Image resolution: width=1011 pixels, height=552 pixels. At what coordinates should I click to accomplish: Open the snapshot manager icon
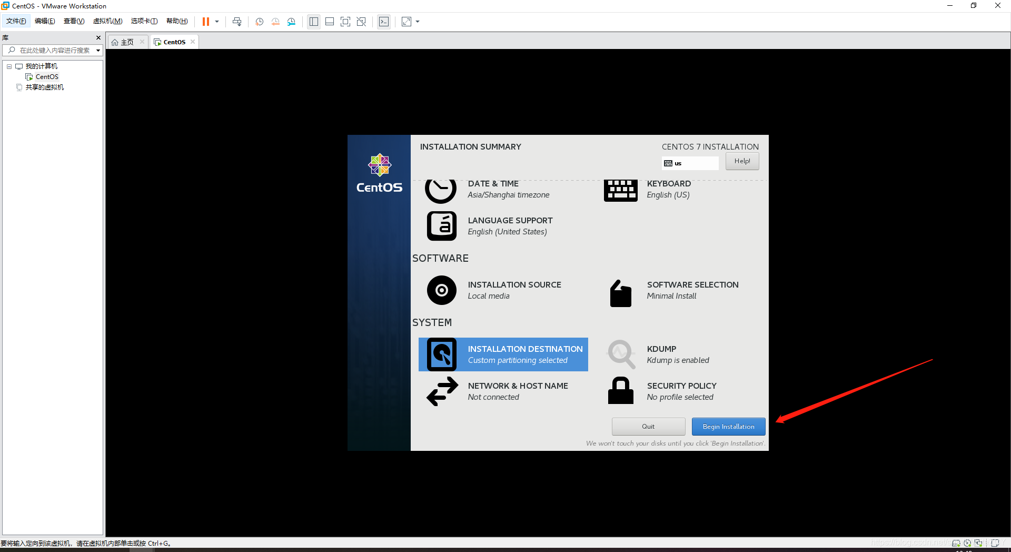click(x=291, y=22)
